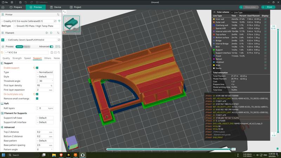Open the support Type dropdown

45,72
